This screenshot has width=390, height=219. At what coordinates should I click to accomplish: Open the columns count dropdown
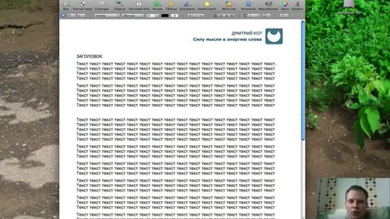(x=266, y=15)
